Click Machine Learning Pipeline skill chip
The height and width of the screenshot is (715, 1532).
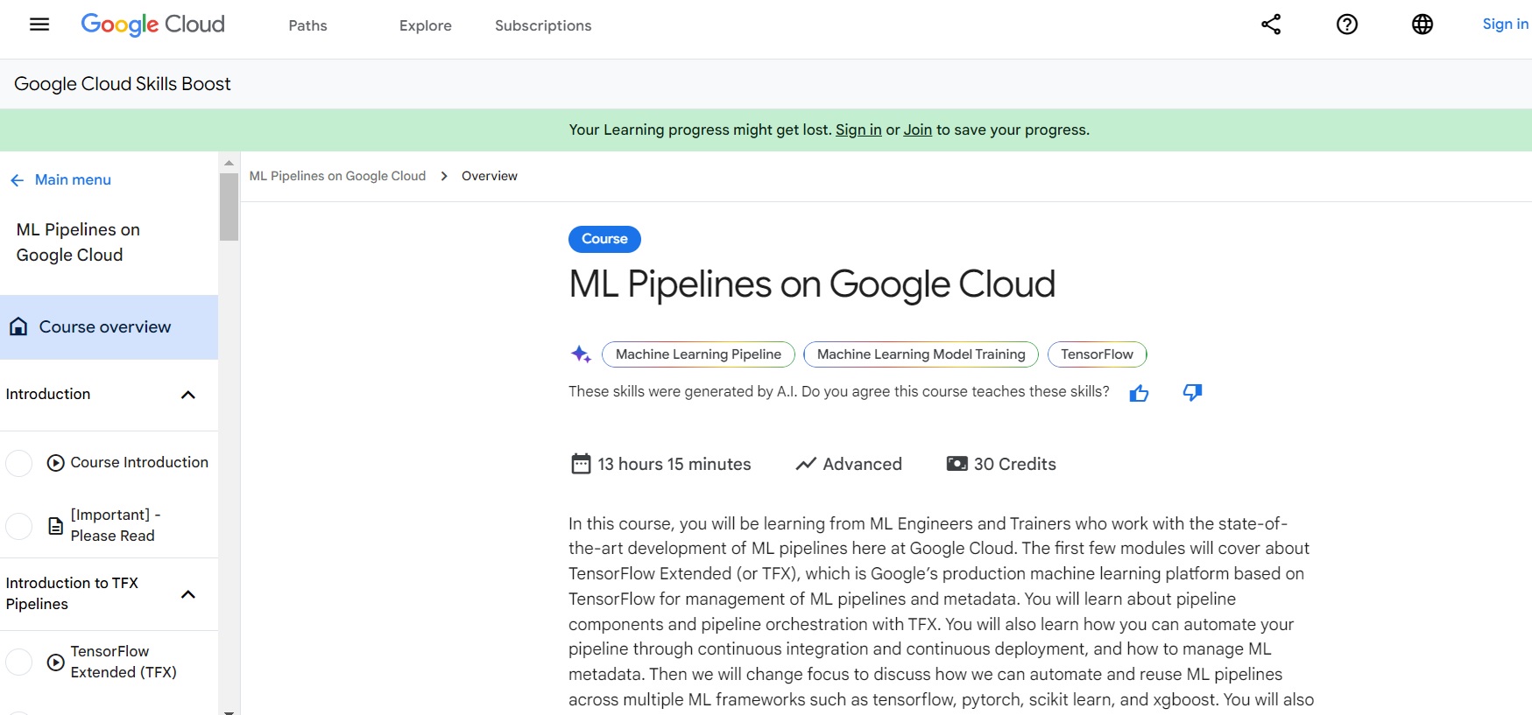(698, 354)
